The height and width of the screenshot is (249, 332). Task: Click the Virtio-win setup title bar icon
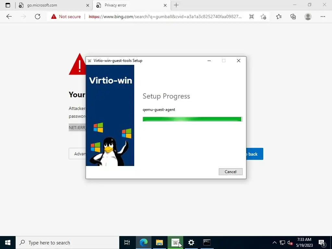point(89,61)
